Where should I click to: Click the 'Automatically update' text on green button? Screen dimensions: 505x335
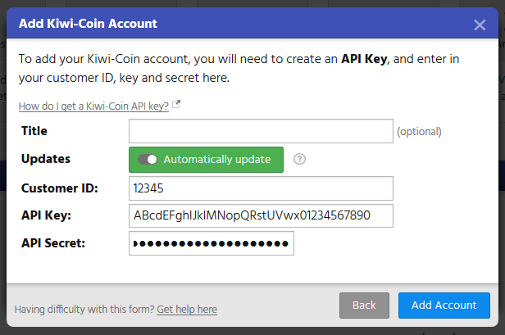point(216,159)
